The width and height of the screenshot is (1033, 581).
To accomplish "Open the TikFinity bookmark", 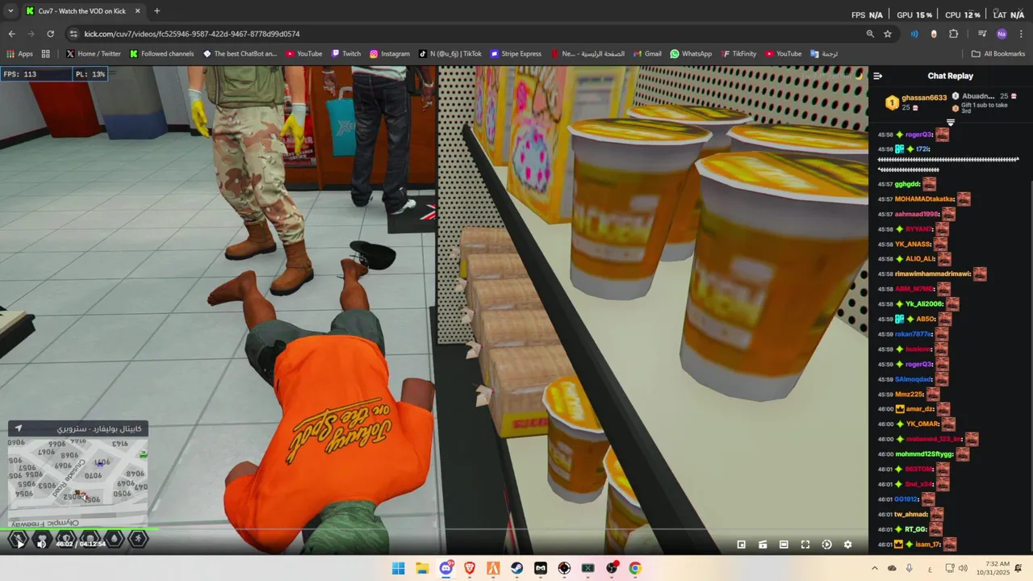I will (738, 54).
